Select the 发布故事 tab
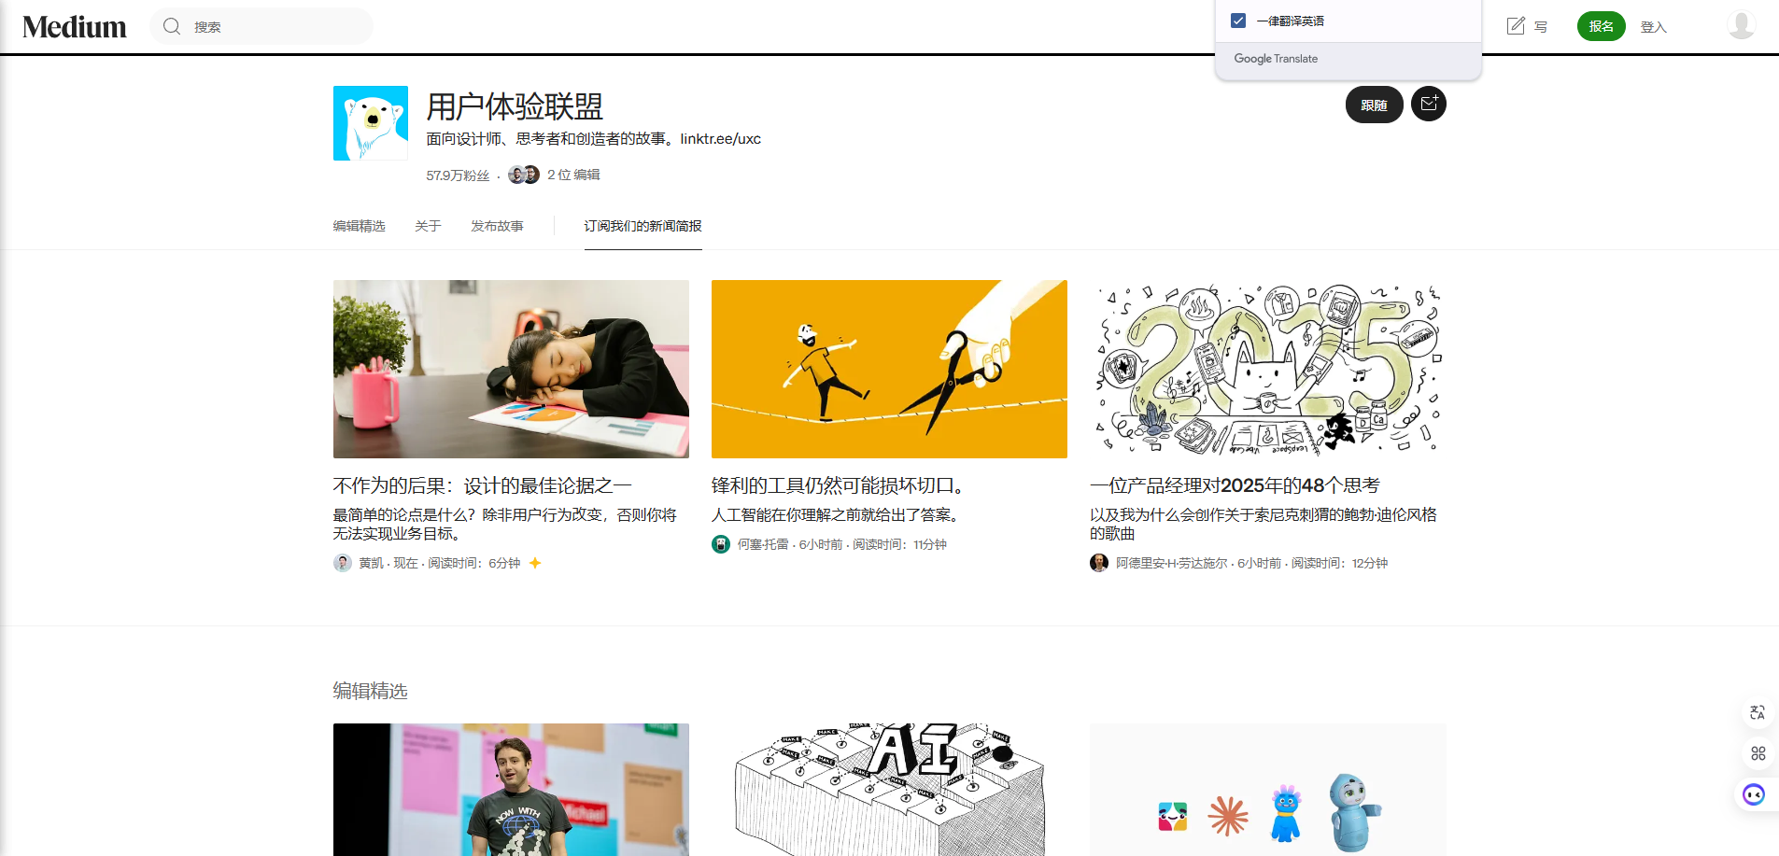Screen dimensions: 1779x856 coord(498,225)
